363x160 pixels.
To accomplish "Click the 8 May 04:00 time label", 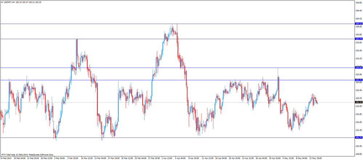I will click(x=301, y=159).
